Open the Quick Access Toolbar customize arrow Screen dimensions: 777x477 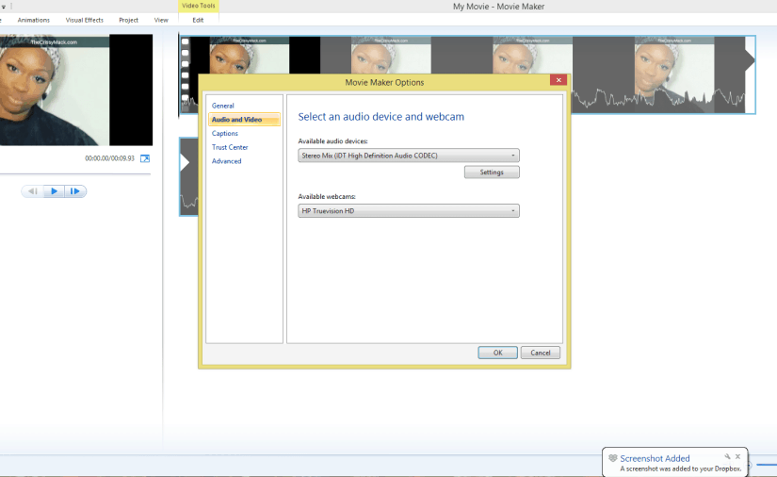[x=4, y=7]
